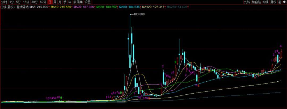Toggle the 均线 moving averages button
The height and width of the screenshot is (109, 287).
[265, 2]
